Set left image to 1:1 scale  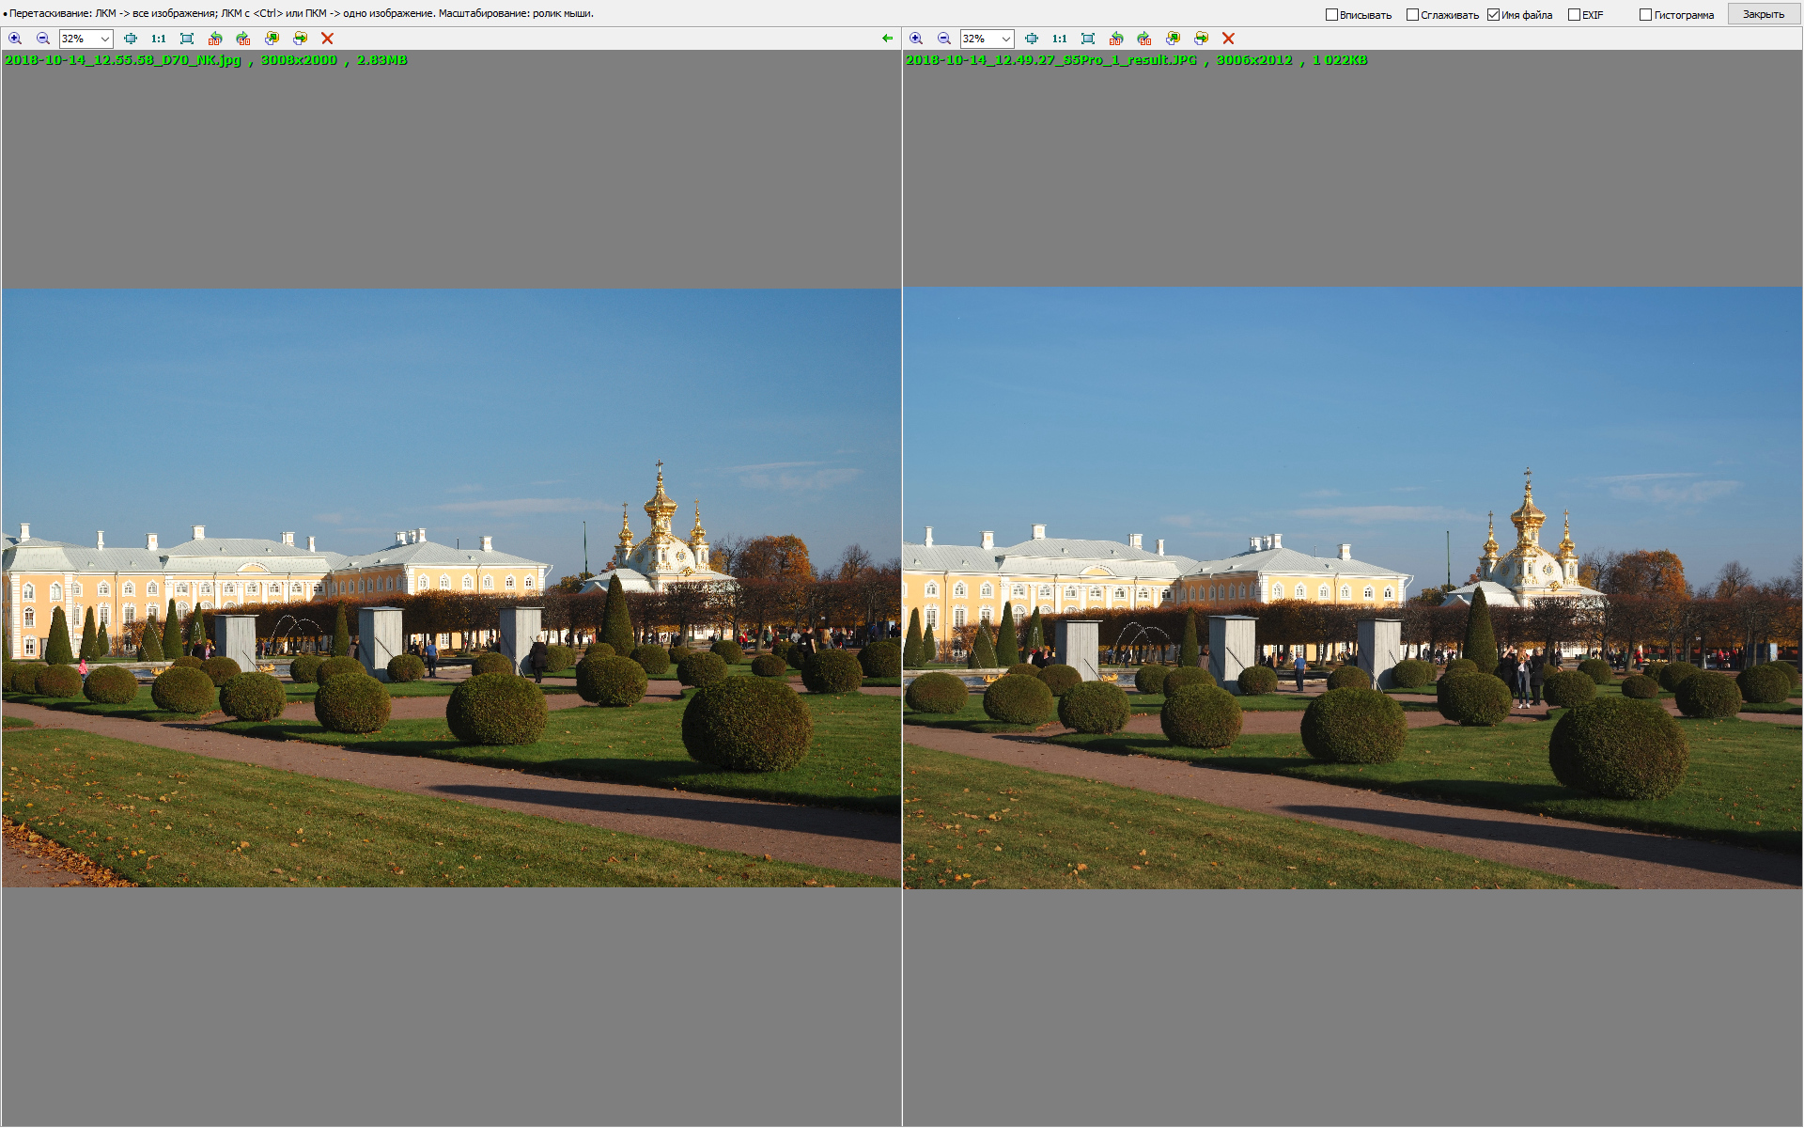(x=158, y=39)
